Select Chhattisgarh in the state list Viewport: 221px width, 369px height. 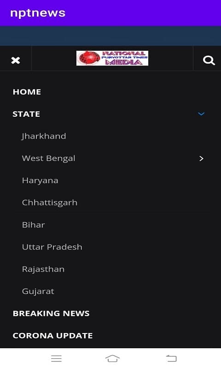pos(50,203)
